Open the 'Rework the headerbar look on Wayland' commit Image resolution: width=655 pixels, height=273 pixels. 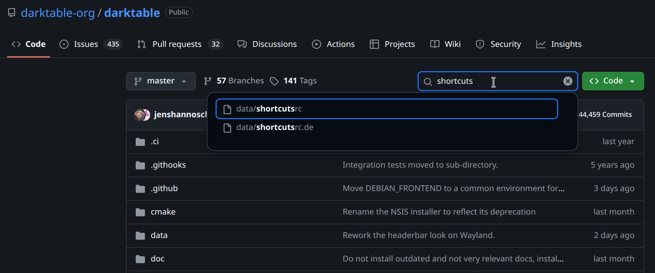pyautogui.click(x=418, y=235)
